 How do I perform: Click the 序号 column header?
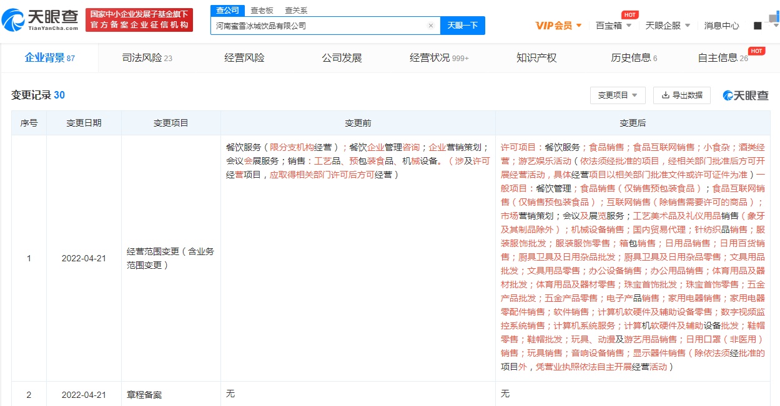[x=29, y=123]
